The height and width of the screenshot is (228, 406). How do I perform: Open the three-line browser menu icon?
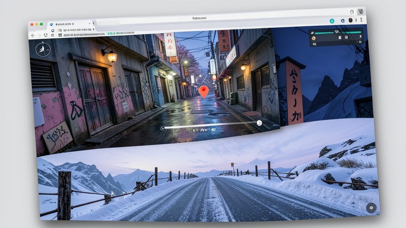click(361, 20)
